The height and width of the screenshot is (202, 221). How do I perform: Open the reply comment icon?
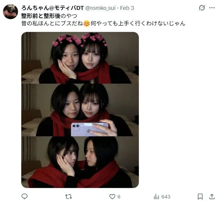pyautogui.click(x=25, y=196)
